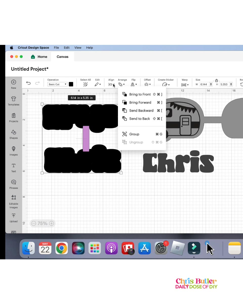This screenshot has height=304, width=243.
Task: Open Launchpad from the Dock
Action: tap(95, 248)
